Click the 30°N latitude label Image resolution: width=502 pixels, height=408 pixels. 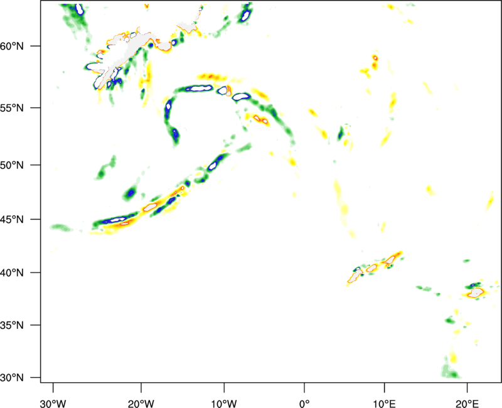tap(12, 378)
